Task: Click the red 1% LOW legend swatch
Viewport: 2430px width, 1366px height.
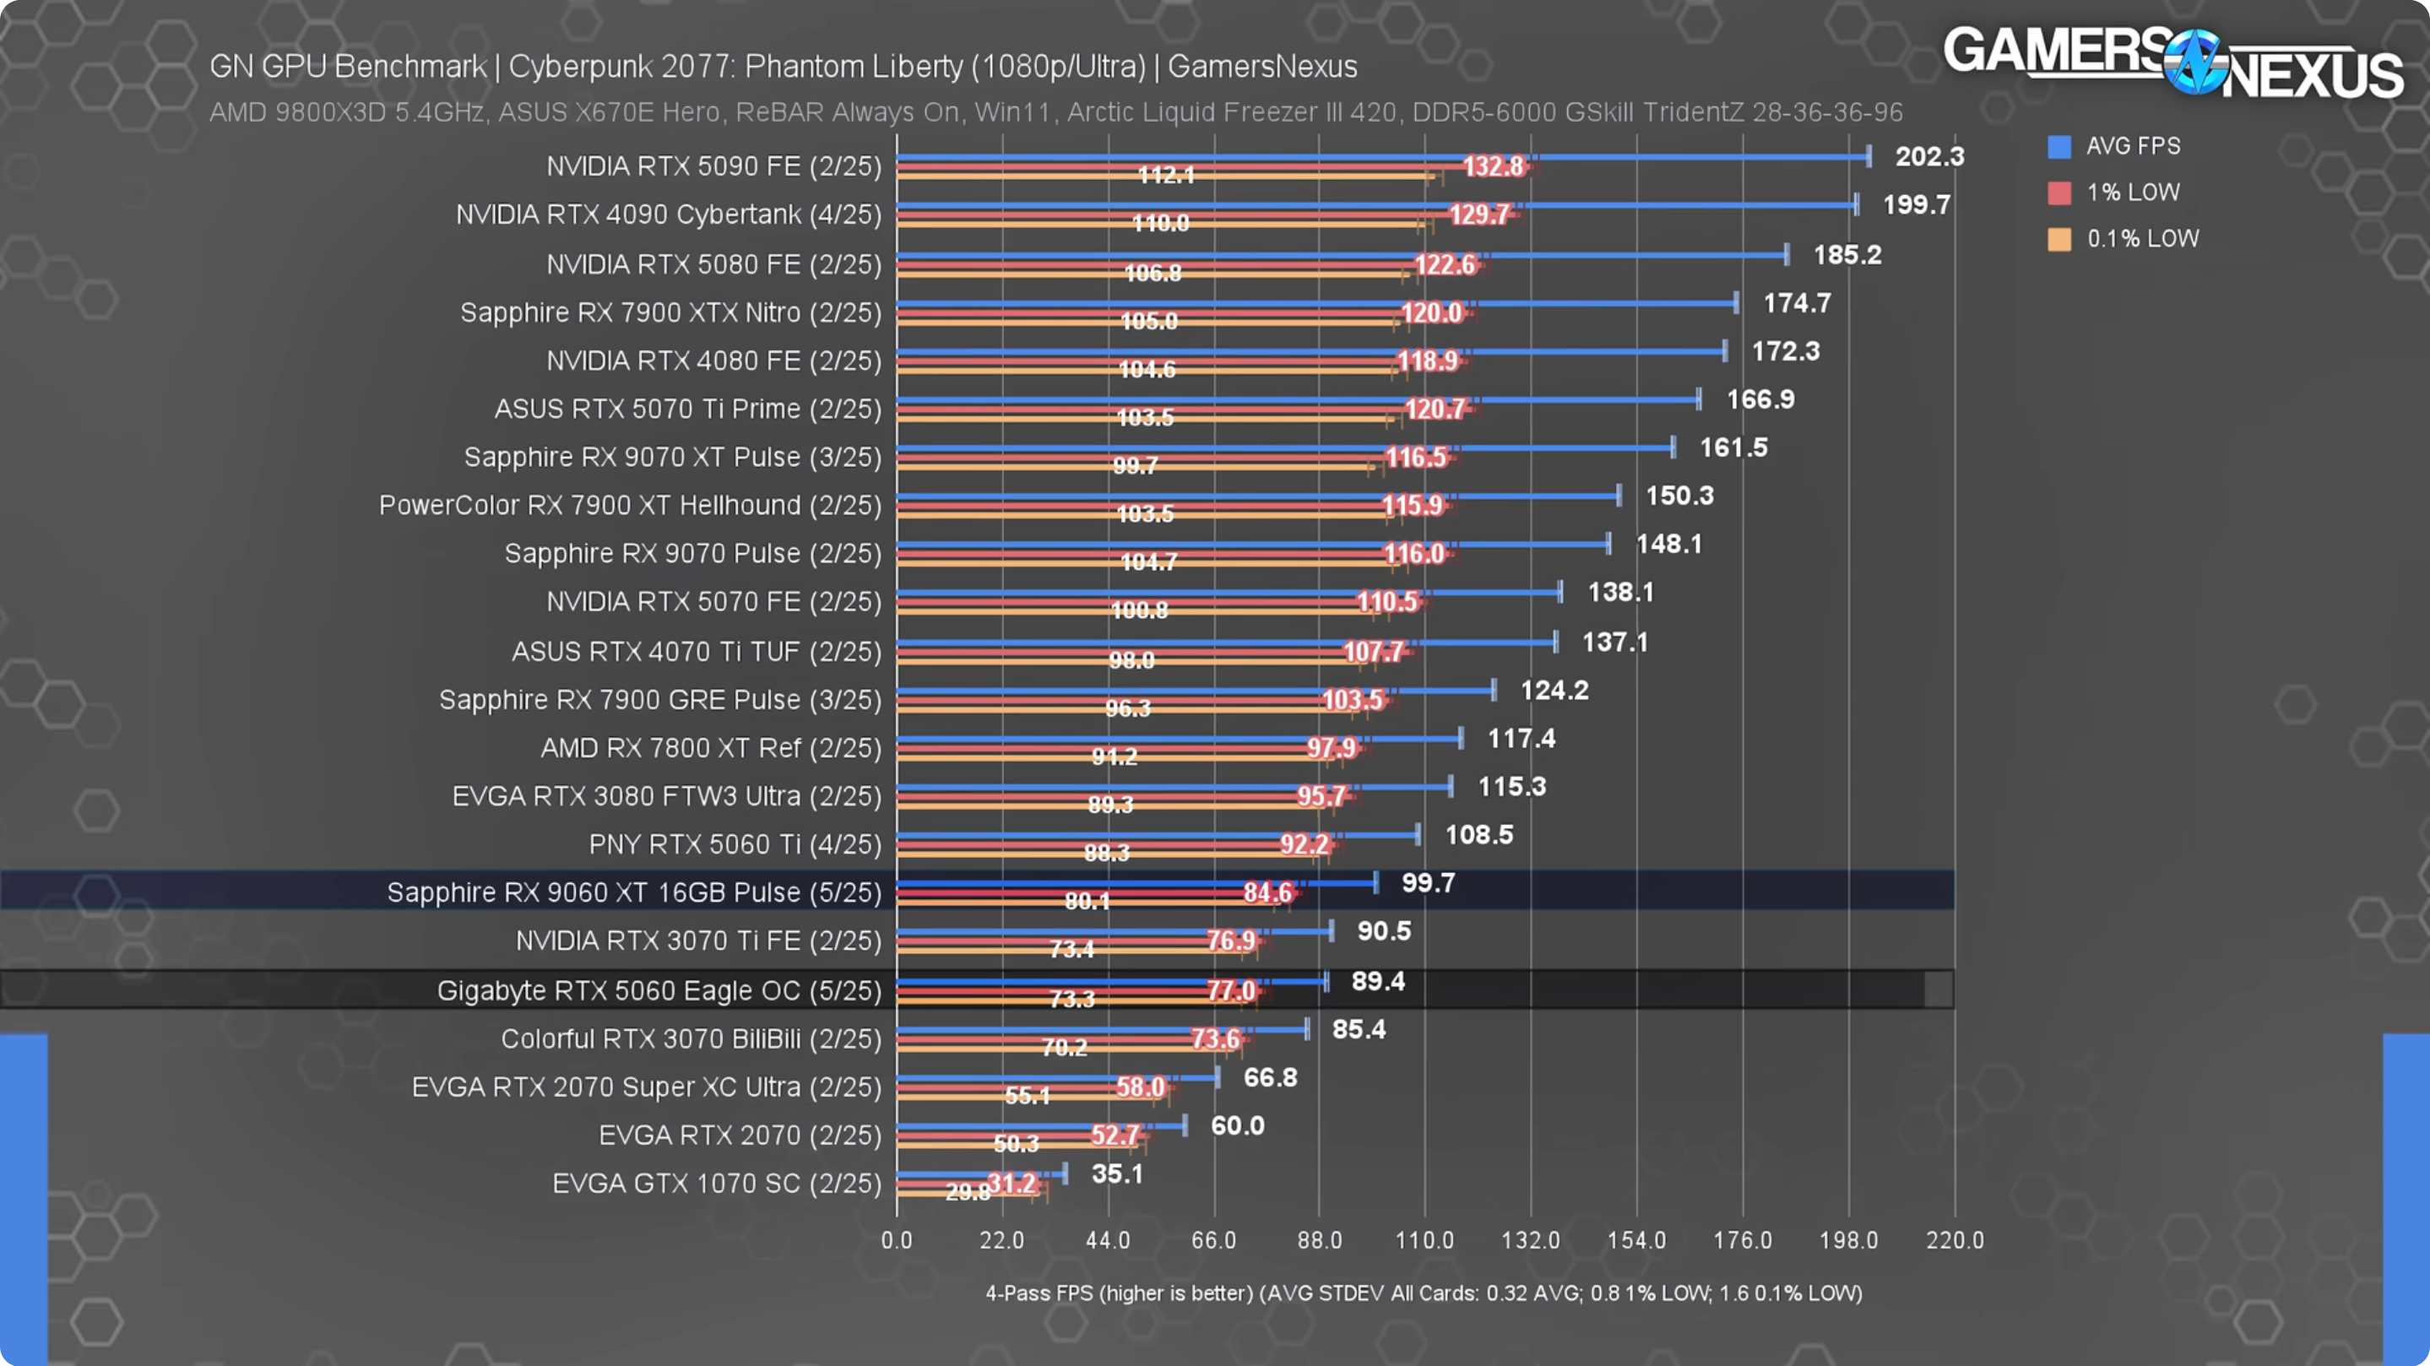Action: [2059, 192]
